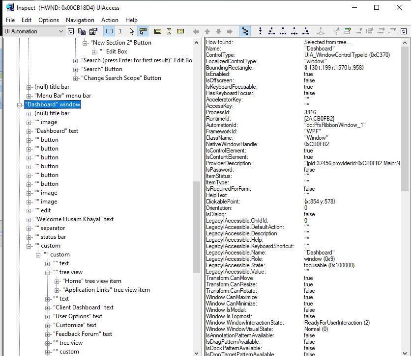Navigate to parent element icon

click(x=261, y=31)
